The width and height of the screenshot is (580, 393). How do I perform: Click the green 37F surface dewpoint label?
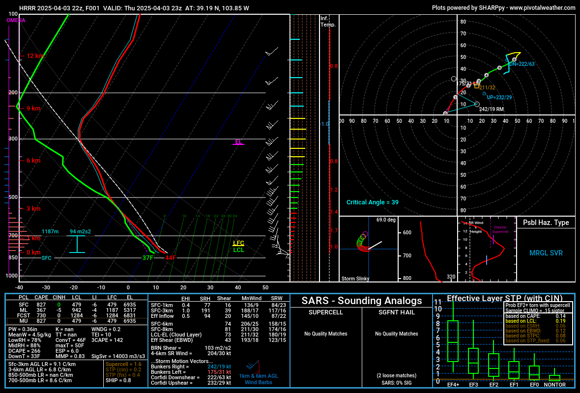coord(147,258)
